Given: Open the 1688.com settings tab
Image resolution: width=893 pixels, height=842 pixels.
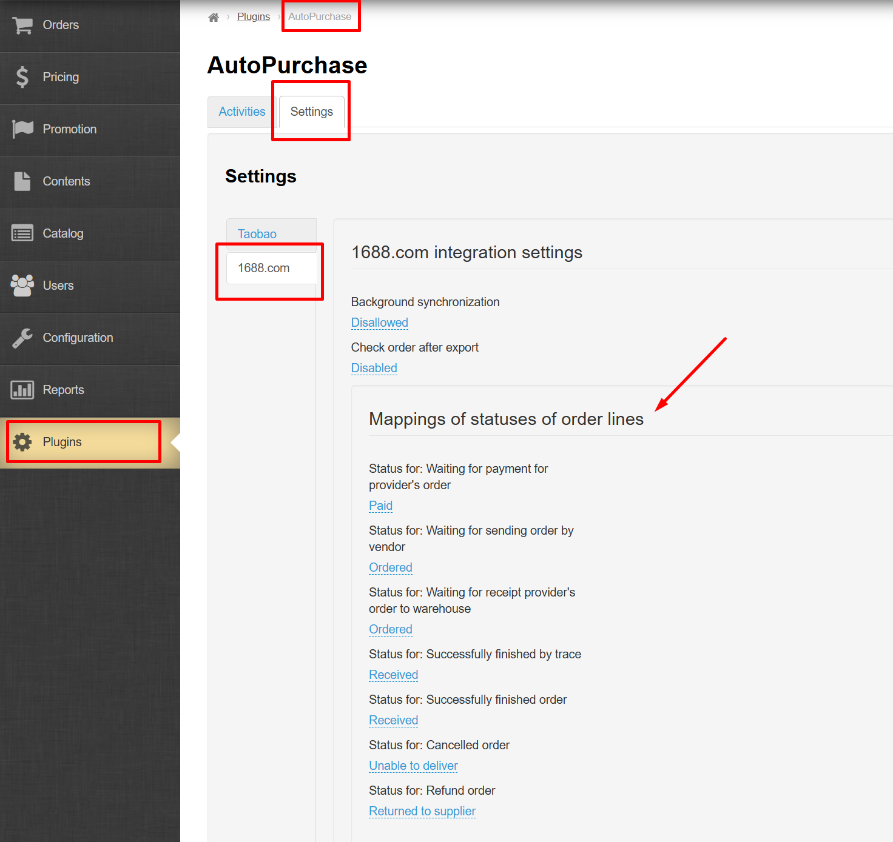Looking at the screenshot, I should pos(264,268).
